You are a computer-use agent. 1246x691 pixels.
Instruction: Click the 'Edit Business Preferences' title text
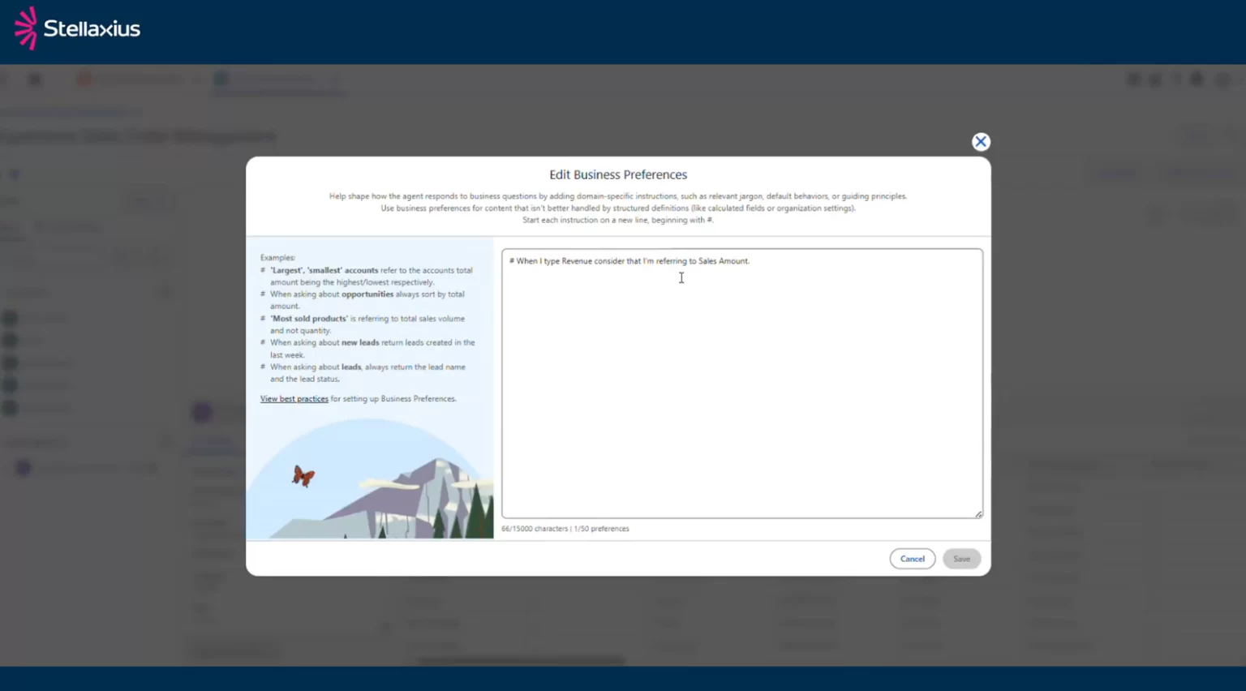[x=618, y=174]
